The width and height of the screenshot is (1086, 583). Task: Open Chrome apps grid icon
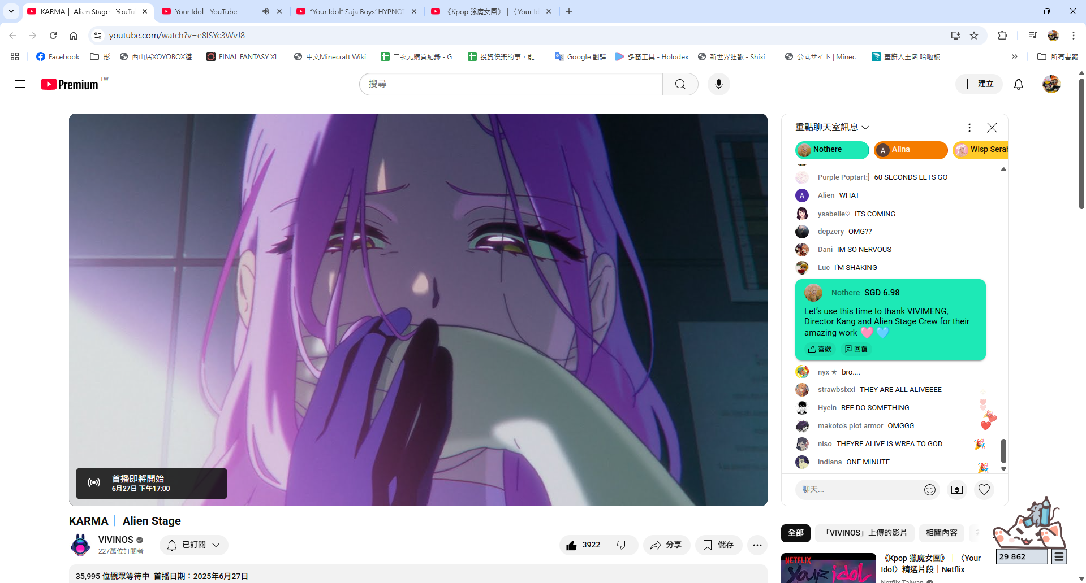[15, 56]
